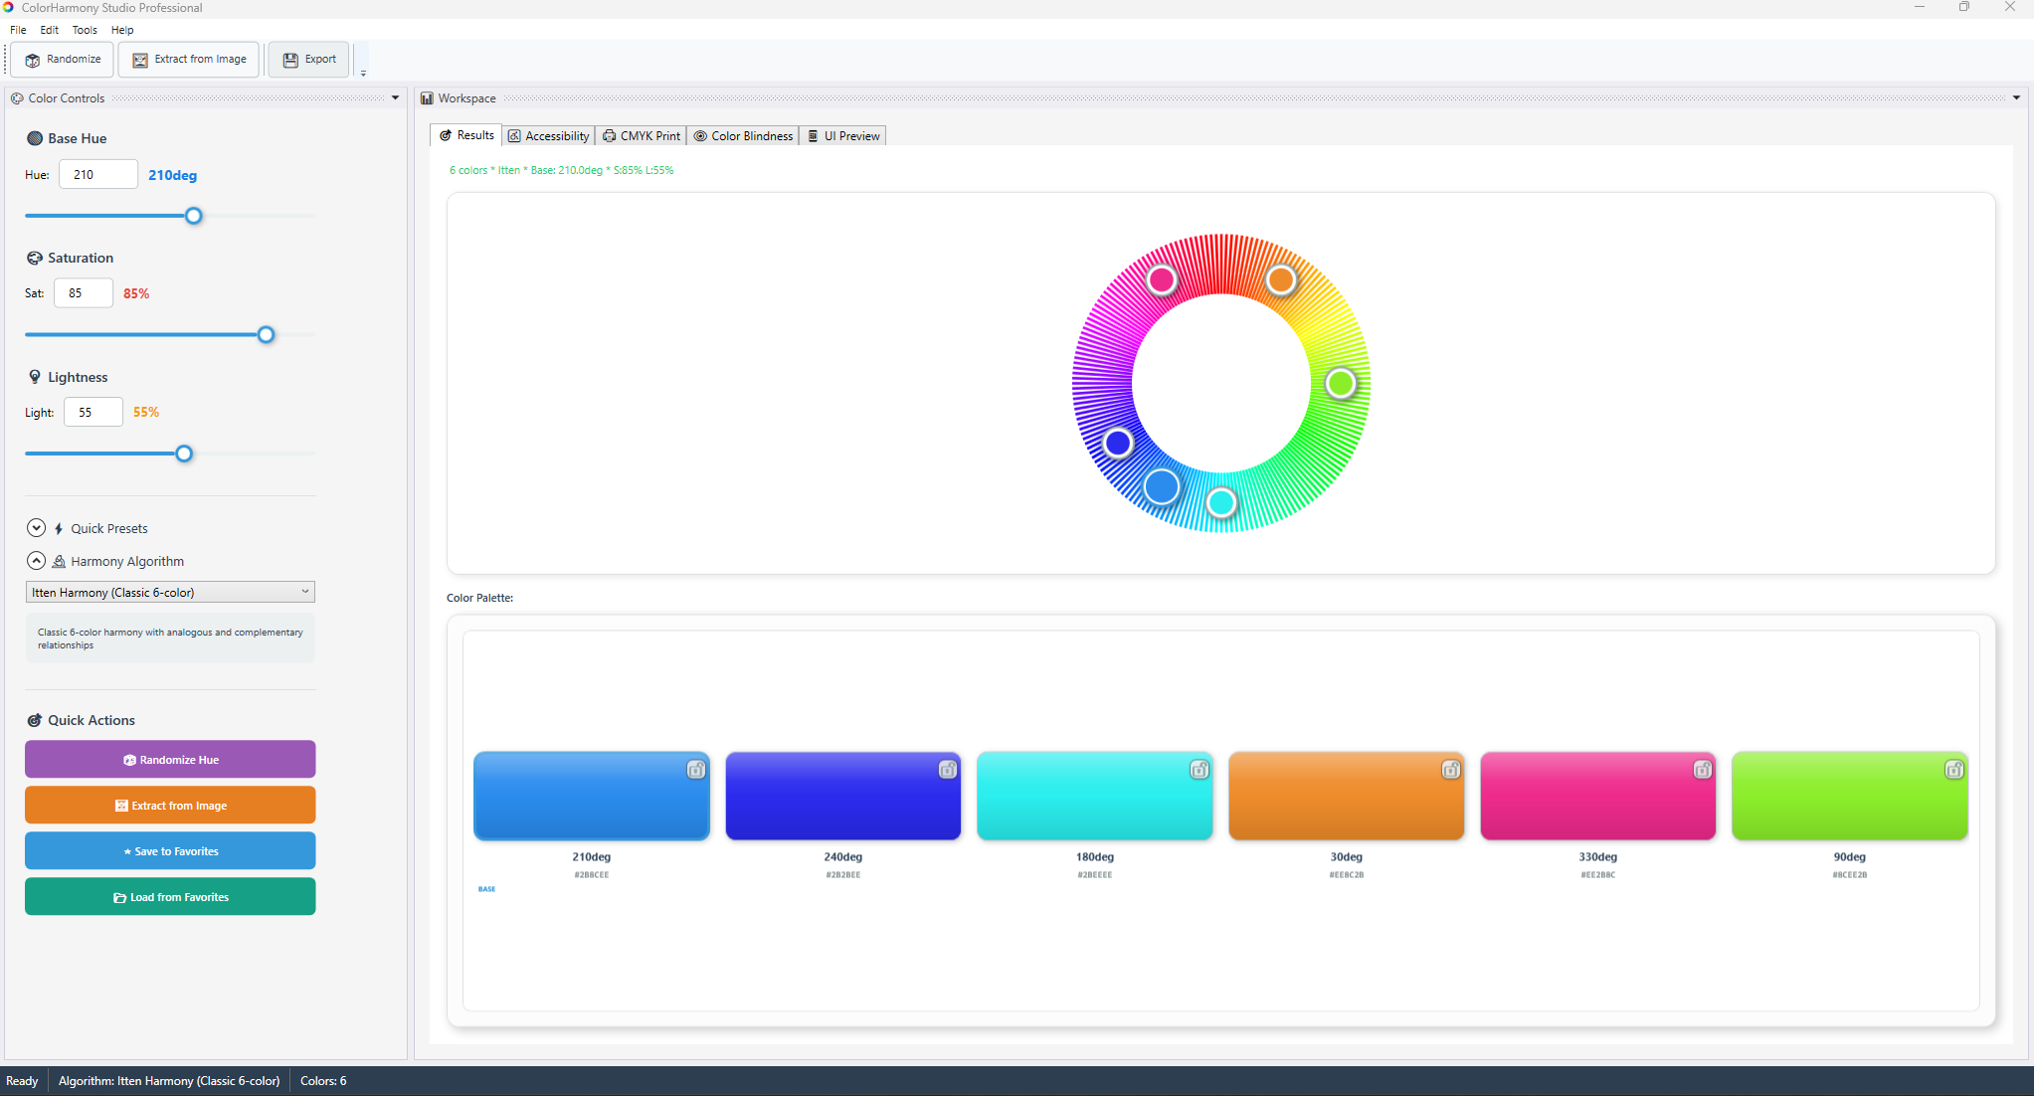The image size is (2034, 1096).
Task: Click the Saturation slider handle
Action: (266, 335)
